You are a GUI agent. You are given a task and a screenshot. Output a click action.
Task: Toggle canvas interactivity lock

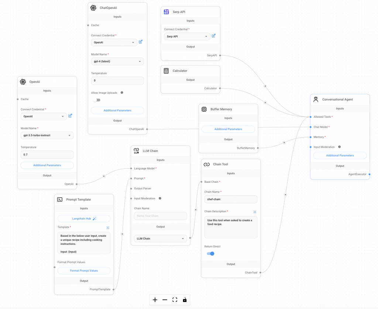(185, 300)
